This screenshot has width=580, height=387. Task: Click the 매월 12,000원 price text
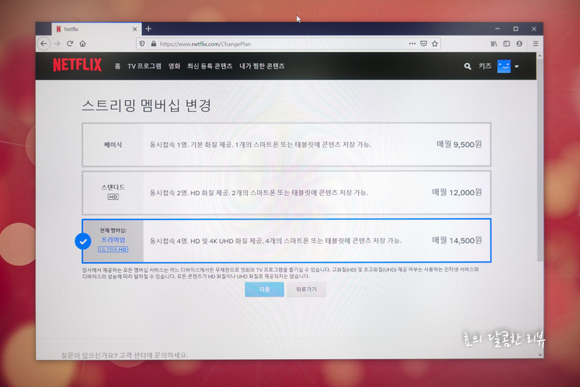pos(457,192)
